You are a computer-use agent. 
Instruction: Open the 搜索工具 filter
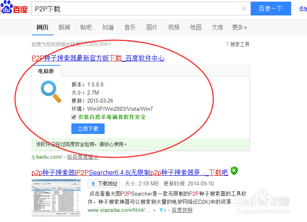[237, 45]
